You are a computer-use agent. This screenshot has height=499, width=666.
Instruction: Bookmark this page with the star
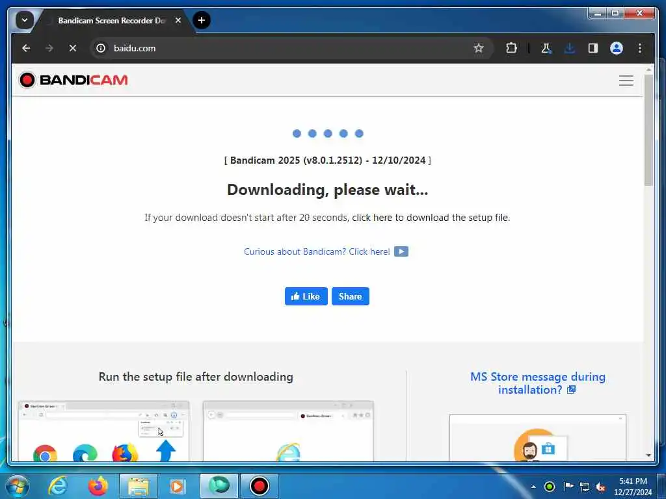[x=479, y=48]
